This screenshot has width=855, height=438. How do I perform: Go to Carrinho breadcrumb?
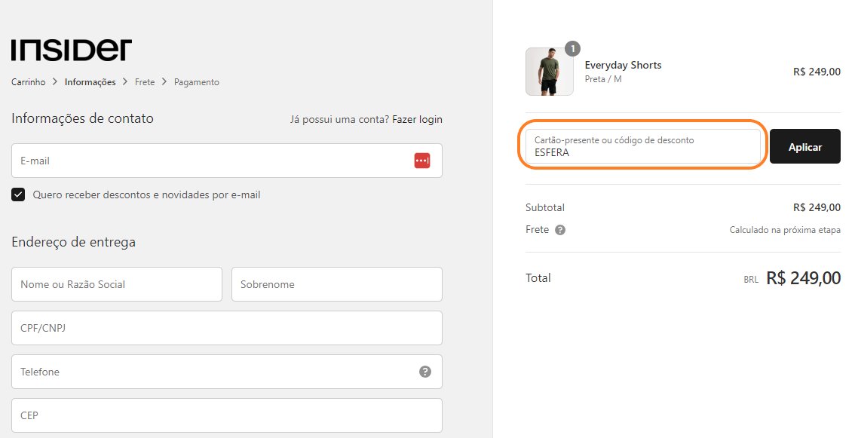pos(29,82)
